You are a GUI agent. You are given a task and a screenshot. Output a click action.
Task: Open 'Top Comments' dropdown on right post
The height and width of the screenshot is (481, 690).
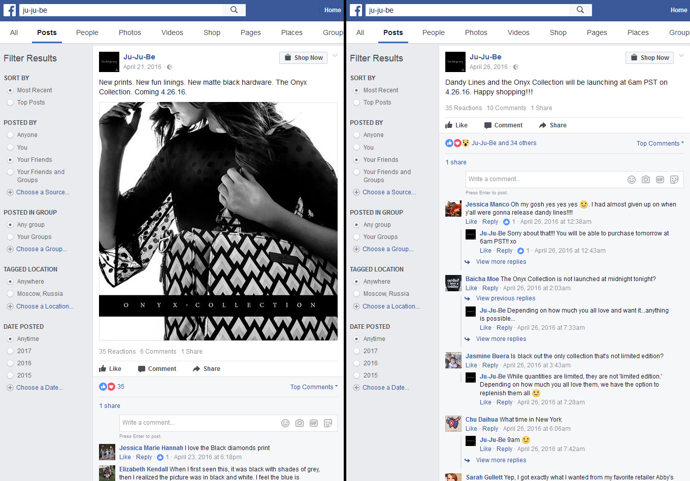(x=660, y=144)
